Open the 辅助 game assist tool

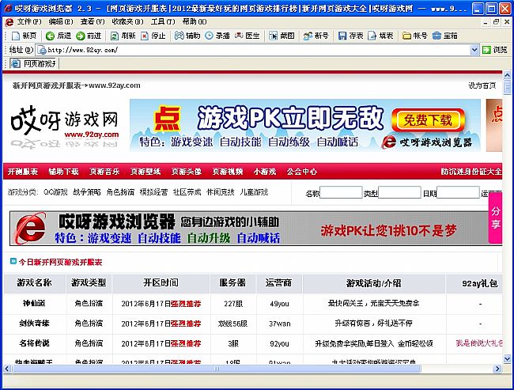click(x=187, y=36)
